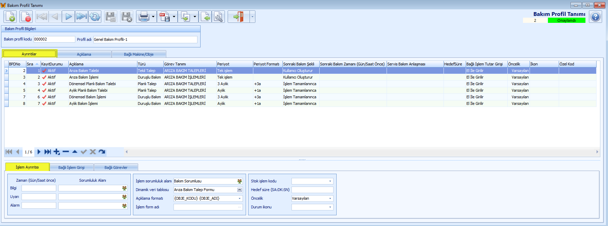The height and width of the screenshot is (226, 608).
Task: Click the document wrench settings icon
Action: point(218,17)
